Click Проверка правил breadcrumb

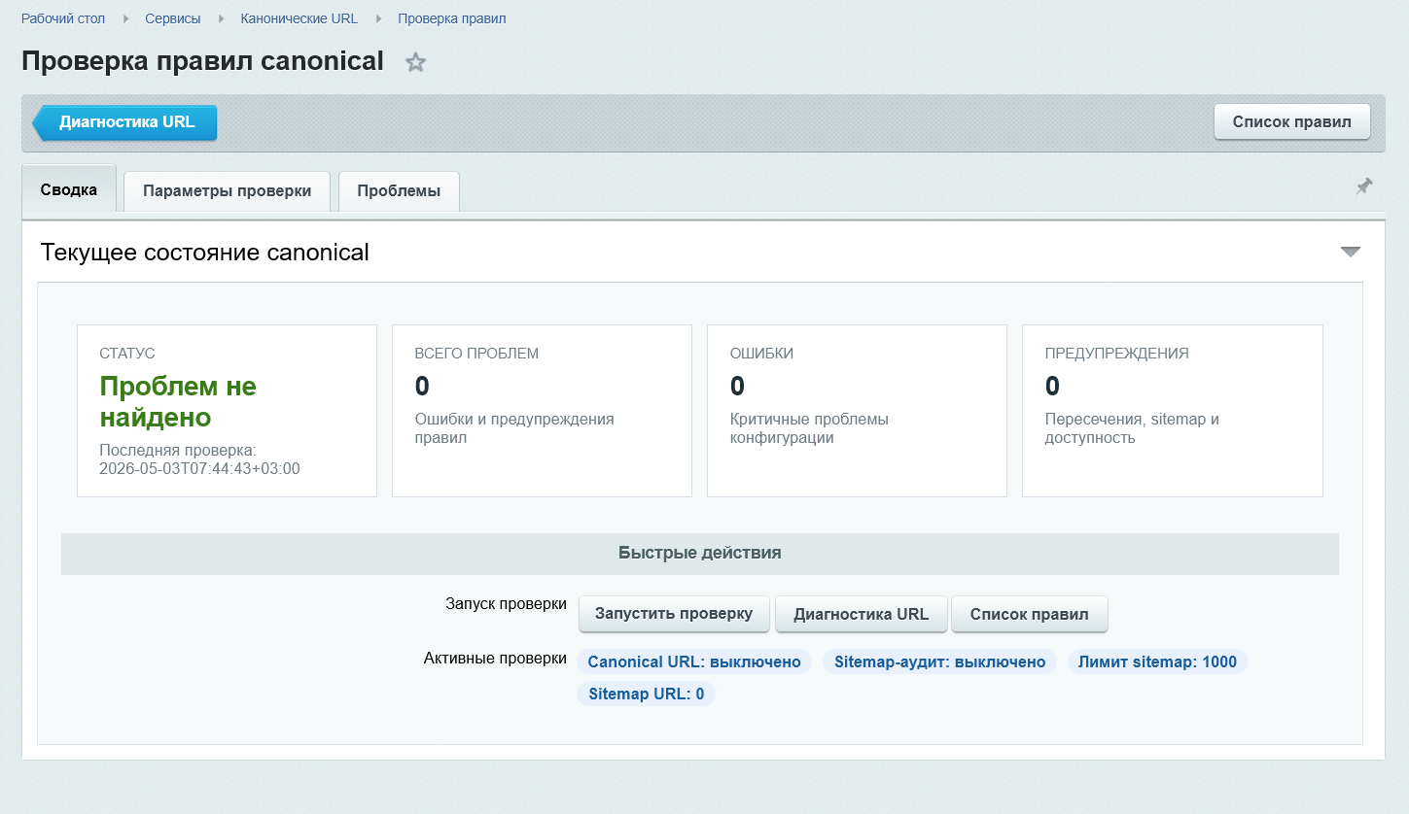point(452,18)
